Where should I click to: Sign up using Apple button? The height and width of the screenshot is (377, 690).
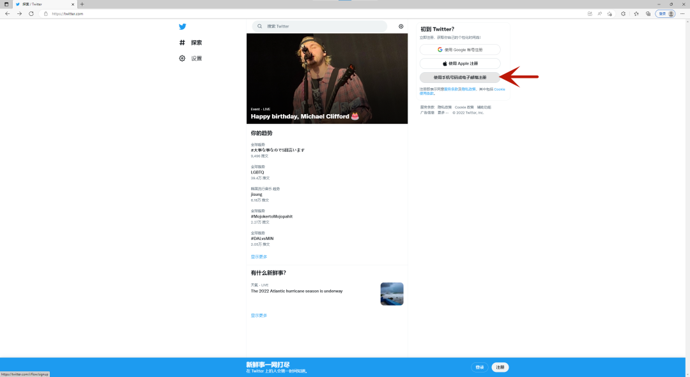[x=460, y=64]
